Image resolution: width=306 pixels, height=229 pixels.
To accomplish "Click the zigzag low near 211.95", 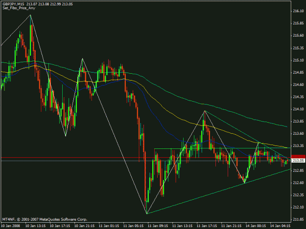I will coord(146,214).
